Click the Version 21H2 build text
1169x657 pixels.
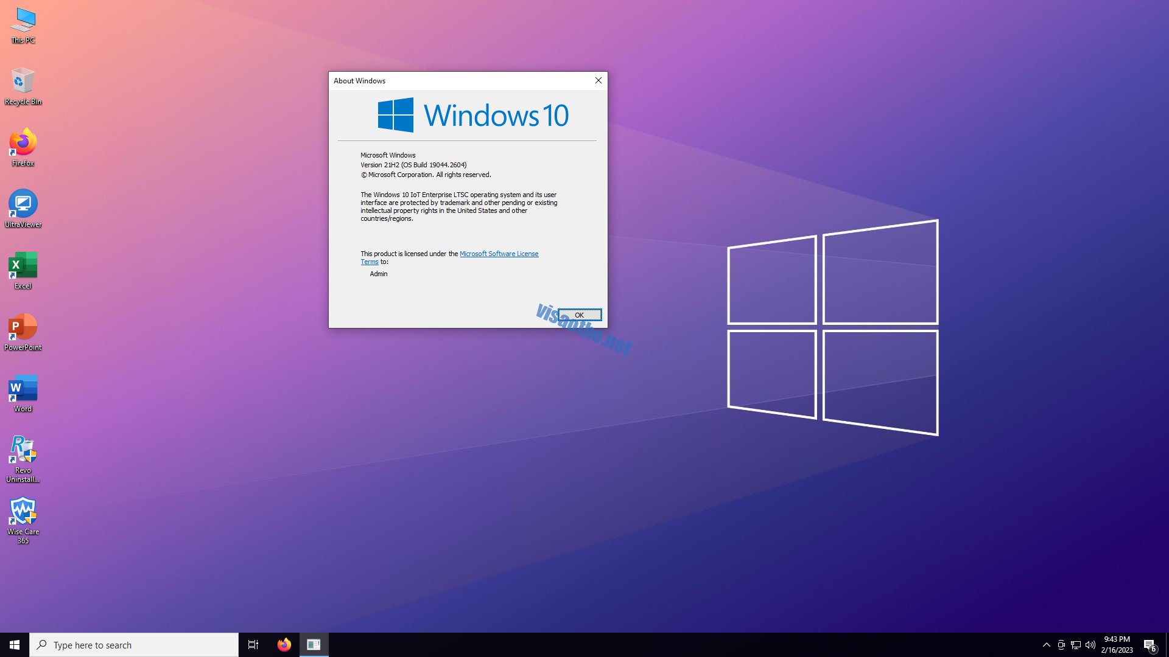tap(413, 165)
